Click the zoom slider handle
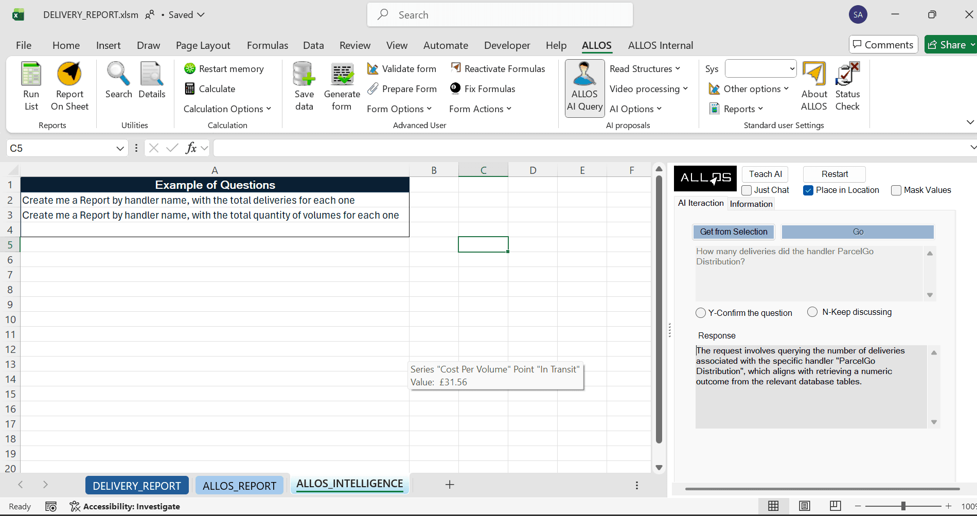This screenshot has height=516, width=977. click(x=903, y=506)
